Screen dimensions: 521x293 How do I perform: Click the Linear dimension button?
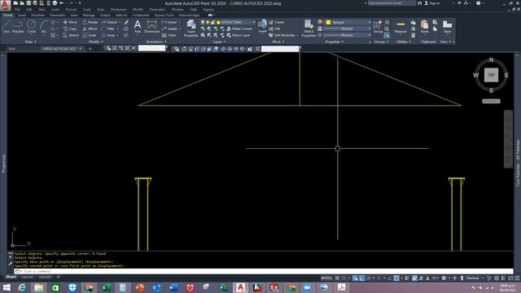(x=169, y=22)
